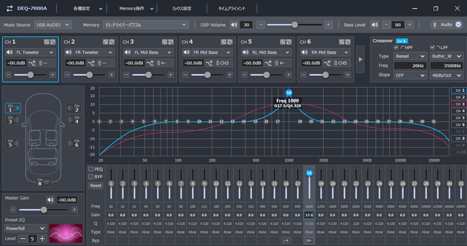
Task: Select CH 3 speaker in car diagram
Action: pyautogui.click(x=13, y=120)
